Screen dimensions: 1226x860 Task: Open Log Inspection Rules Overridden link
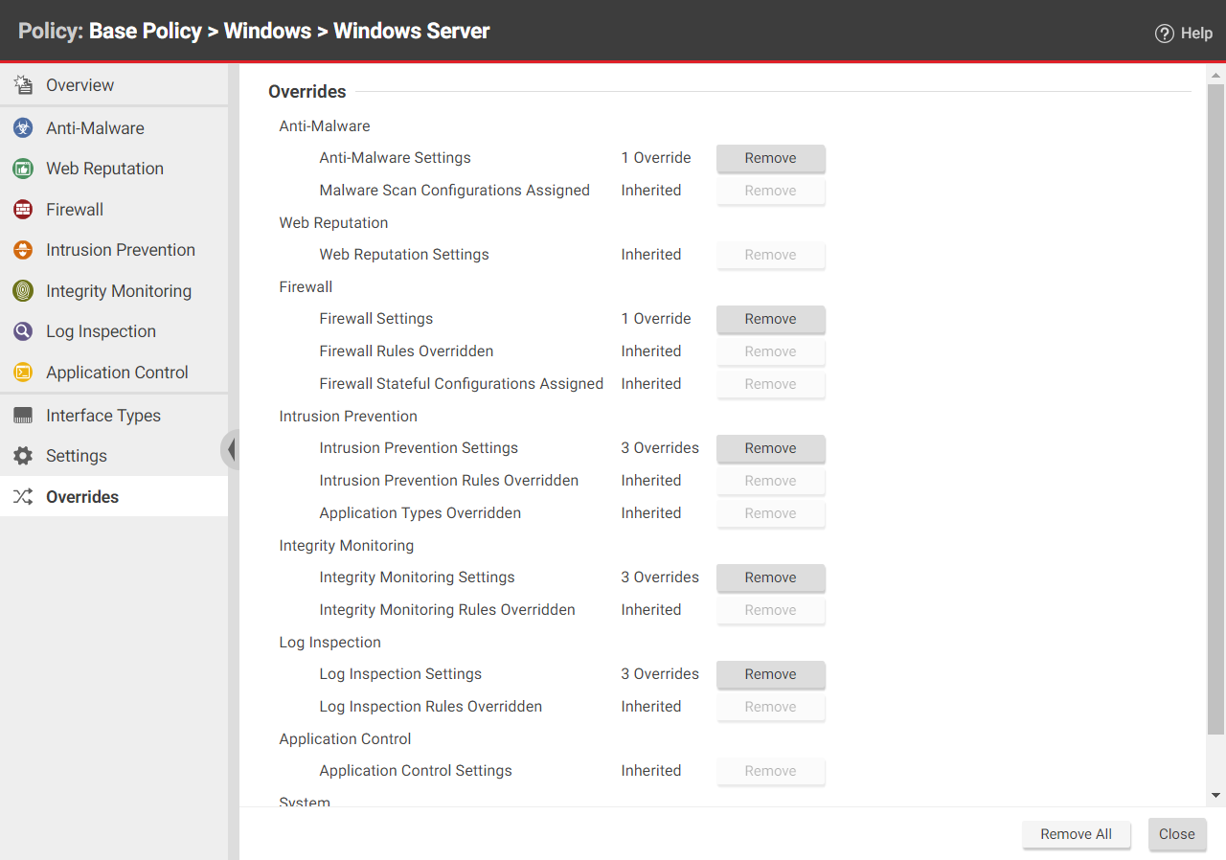click(430, 706)
